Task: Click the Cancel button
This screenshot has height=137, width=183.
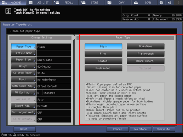Action: point(118,129)
